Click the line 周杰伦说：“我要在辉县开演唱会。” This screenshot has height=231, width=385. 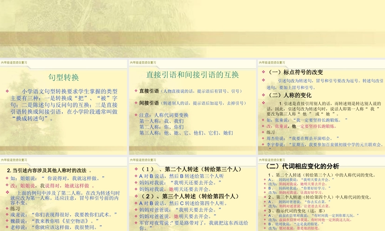click(x=303, y=139)
